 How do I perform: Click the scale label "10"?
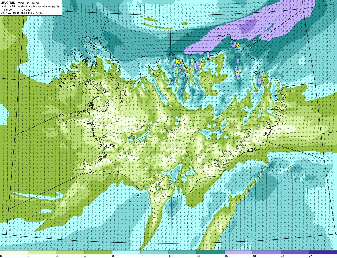(142, 256)
